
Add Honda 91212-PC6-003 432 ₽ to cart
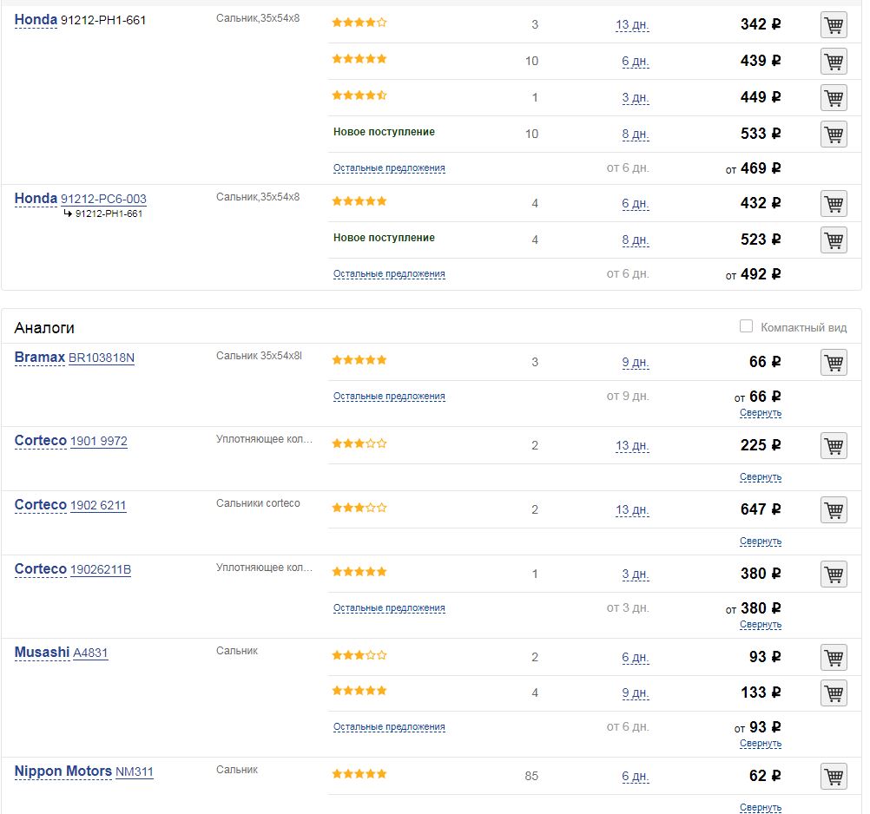pyautogui.click(x=834, y=204)
